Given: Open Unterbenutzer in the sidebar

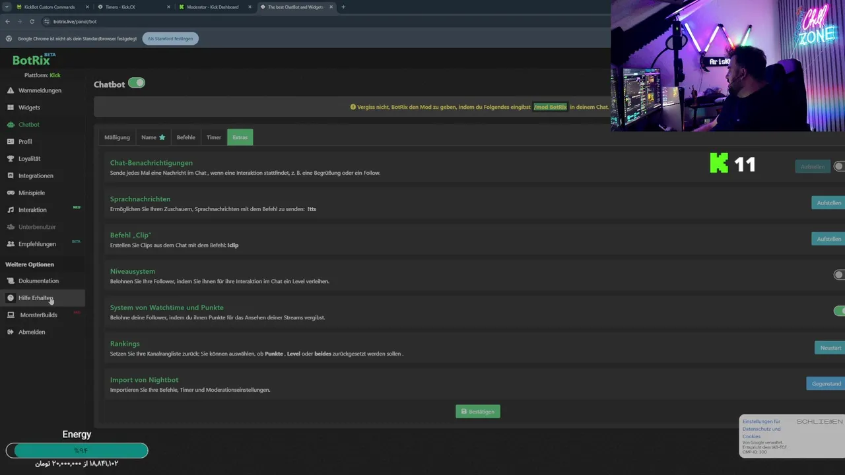Looking at the screenshot, I should [37, 227].
